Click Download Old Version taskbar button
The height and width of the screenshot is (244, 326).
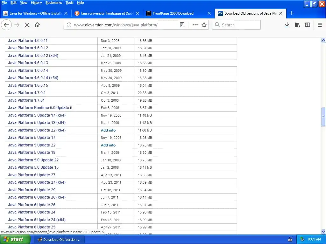coord(59,240)
